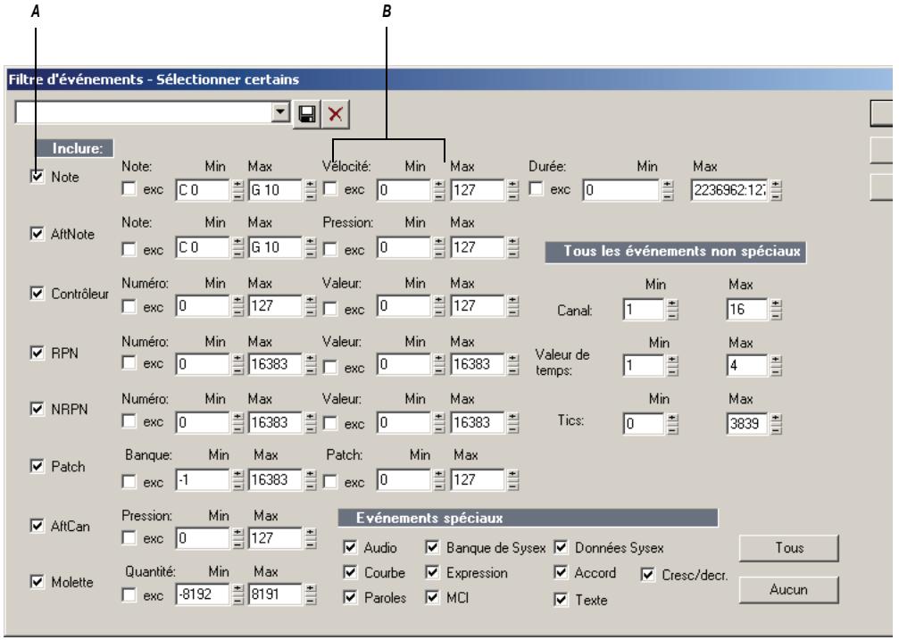The image size is (899, 640).
Task: Check exc for AftNote Pression
Action: (x=330, y=249)
